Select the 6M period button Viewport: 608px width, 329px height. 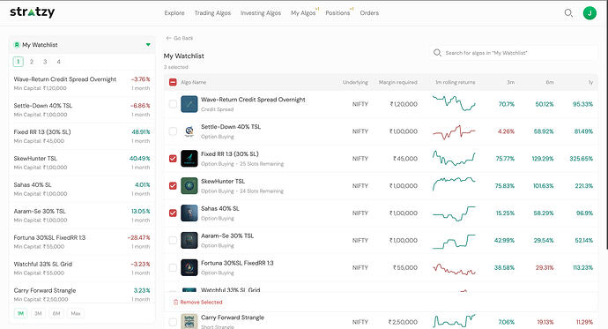[x=56, y=313]
